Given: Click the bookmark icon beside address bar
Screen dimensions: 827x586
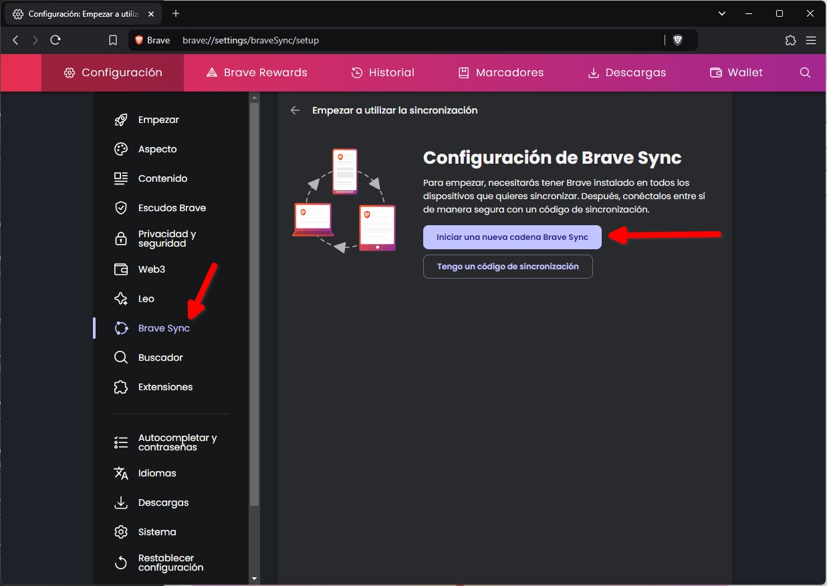Looking at the screenshot, I should tap(113, 40).
